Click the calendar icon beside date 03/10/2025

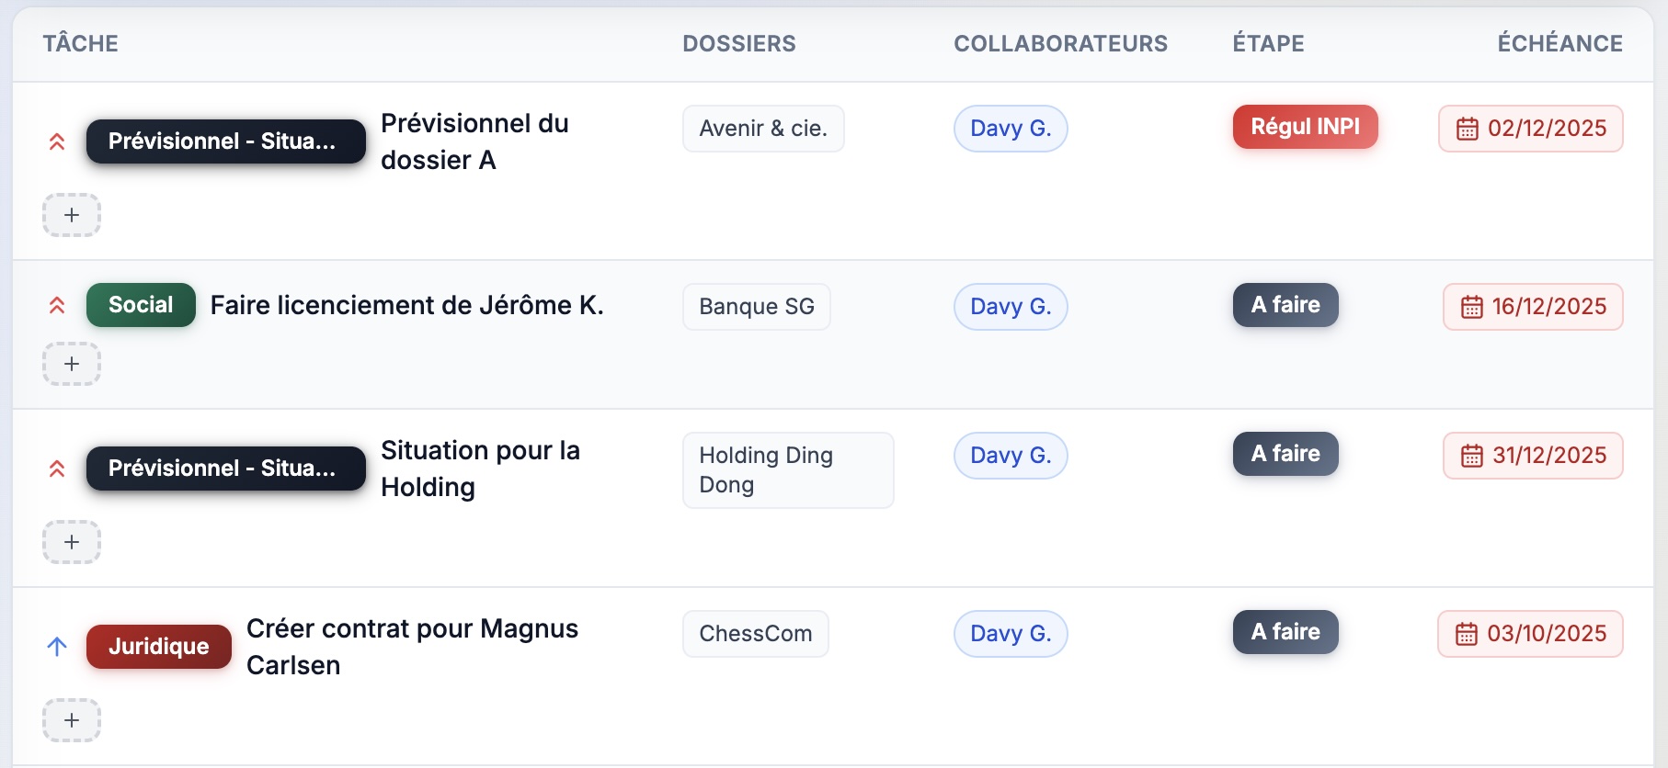tap(1468, 634)
